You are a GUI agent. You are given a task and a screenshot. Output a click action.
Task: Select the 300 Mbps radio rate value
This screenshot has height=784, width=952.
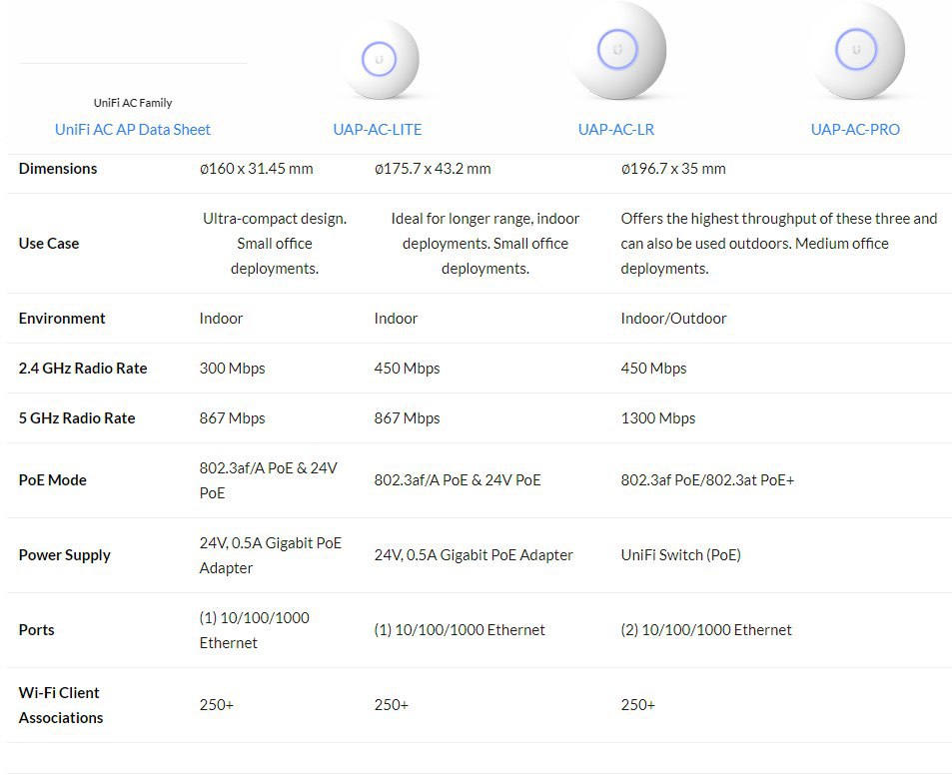click(232, 369)
